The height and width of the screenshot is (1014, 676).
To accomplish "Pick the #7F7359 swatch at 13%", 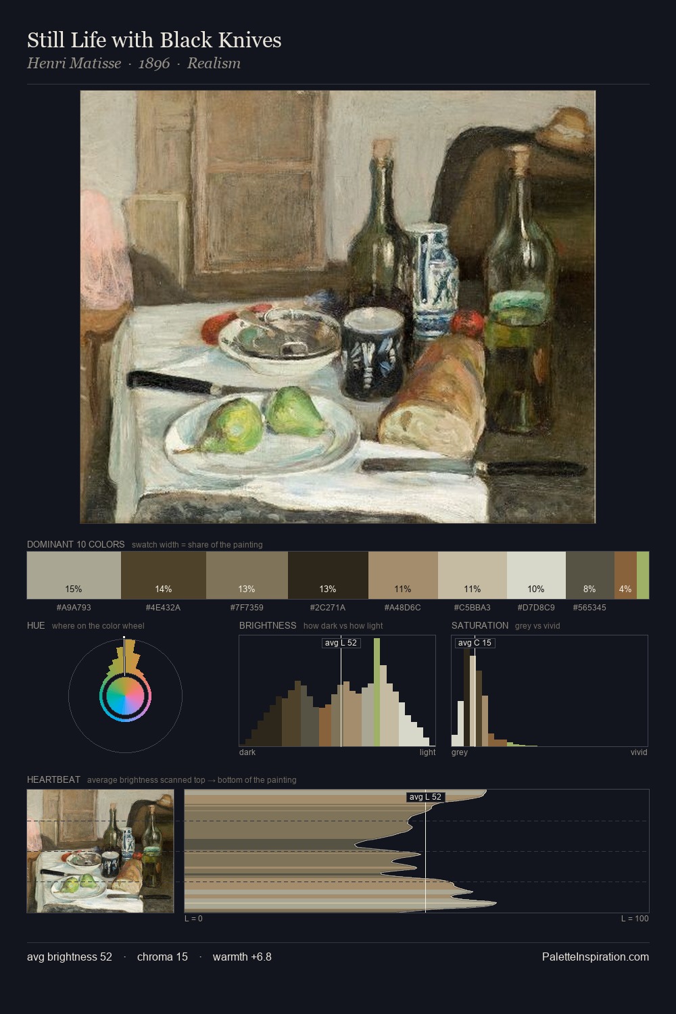I will click(247, 575).
